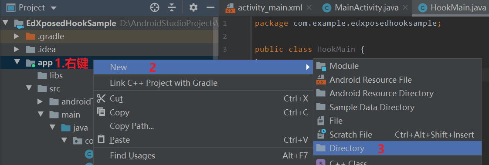Select Scratch File icon in submenu
489x165 pixels.
point(321,134)
